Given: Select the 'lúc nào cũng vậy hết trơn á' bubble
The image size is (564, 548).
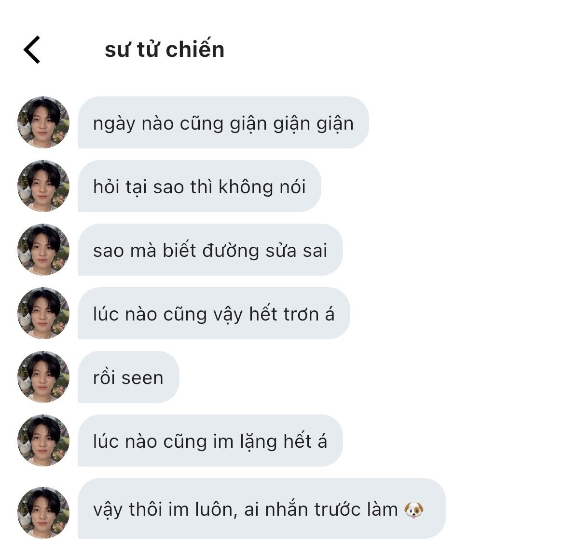Looking at the screenshot, I should (x=214, y=313).
